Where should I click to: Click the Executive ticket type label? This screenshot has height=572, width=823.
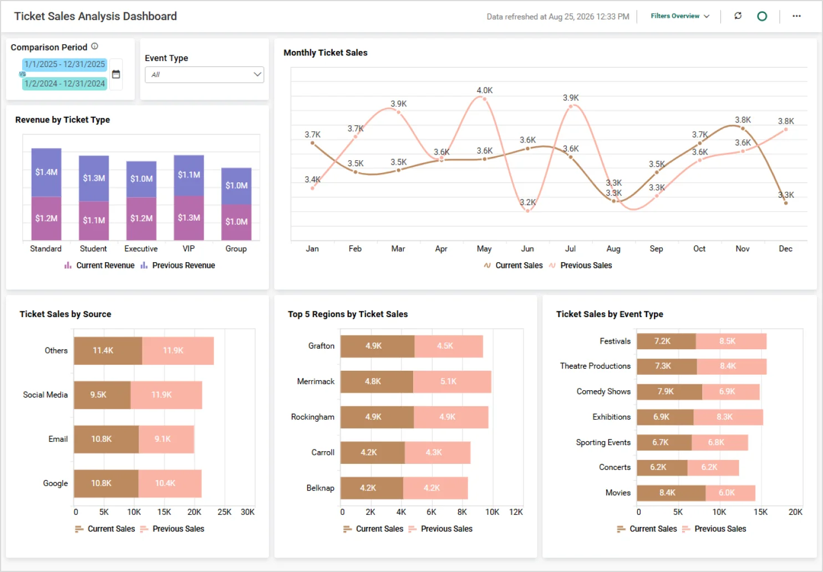pos(141,249)
